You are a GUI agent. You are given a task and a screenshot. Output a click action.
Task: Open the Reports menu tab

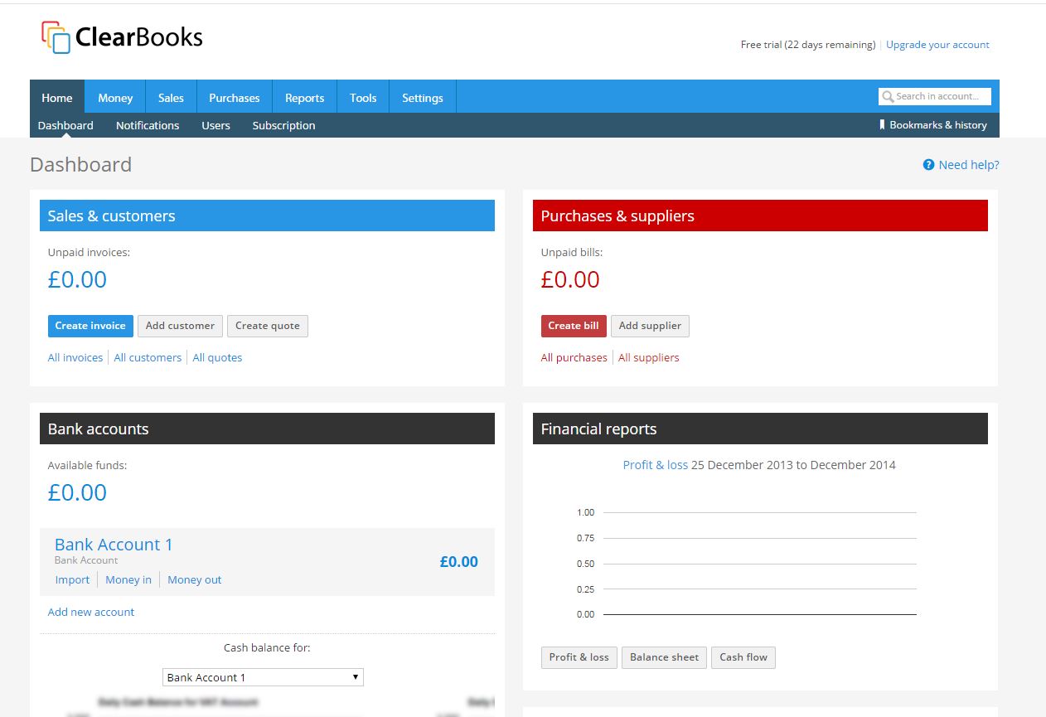[304, 98]
